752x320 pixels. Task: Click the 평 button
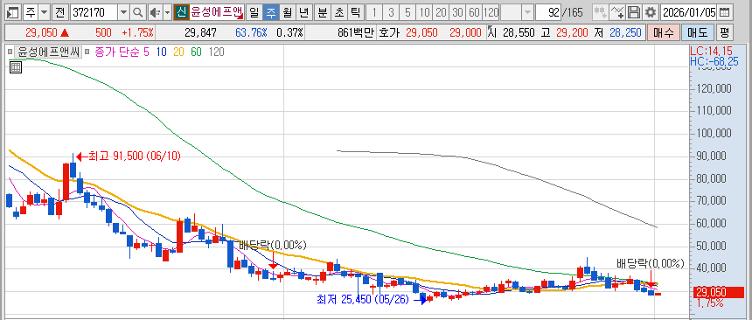(x=724, y=32)
